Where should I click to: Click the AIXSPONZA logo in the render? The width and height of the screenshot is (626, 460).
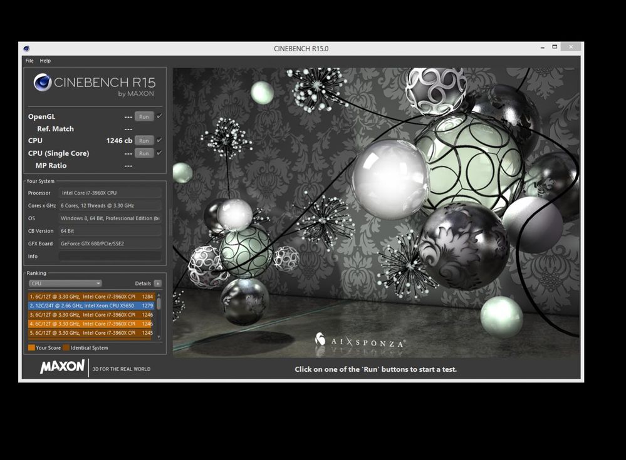coord(360,340)
